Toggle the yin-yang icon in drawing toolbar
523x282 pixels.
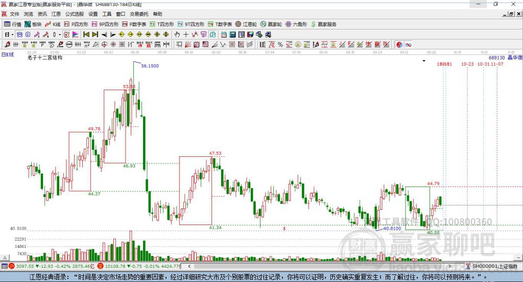[399, 45]
